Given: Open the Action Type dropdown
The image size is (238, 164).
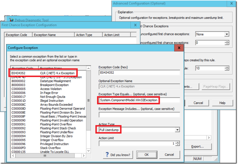Looking at the screenshot, I should tap(177, 130).
